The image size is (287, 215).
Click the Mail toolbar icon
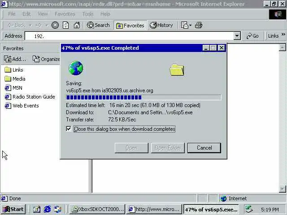pyautogui.click(x=186, y=25)
